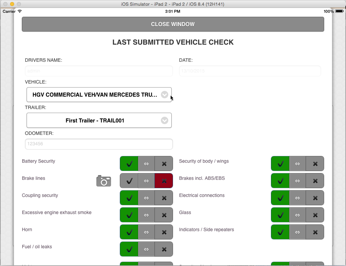
Task: Mark Coupling security as passed
Action: [129, 198]
